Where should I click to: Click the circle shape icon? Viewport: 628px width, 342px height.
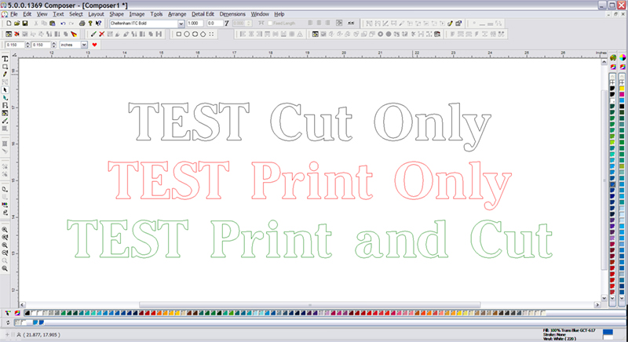[187, 35]
